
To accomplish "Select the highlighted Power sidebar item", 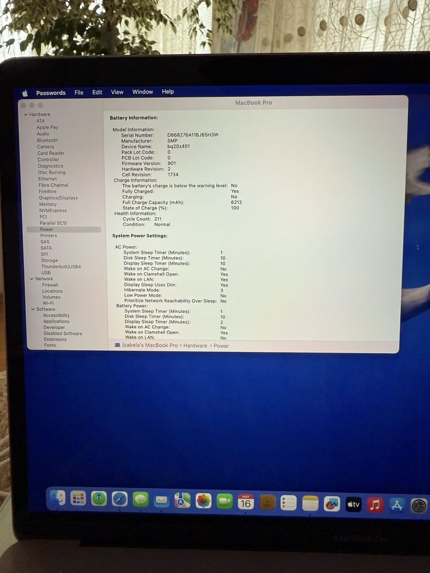I will tap(64, 229).
